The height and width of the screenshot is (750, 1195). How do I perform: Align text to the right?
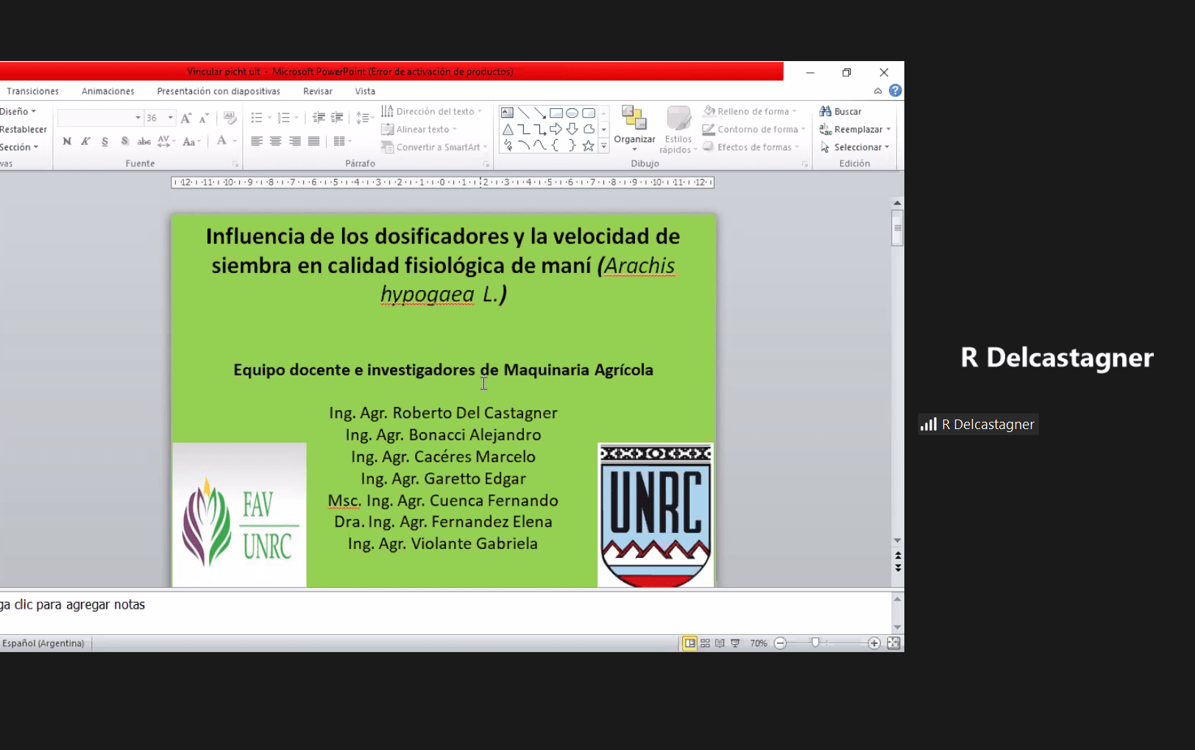point(294,141)
